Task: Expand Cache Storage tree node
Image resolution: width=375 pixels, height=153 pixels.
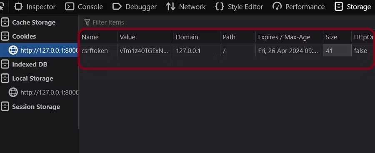Action: coord(28,22)
